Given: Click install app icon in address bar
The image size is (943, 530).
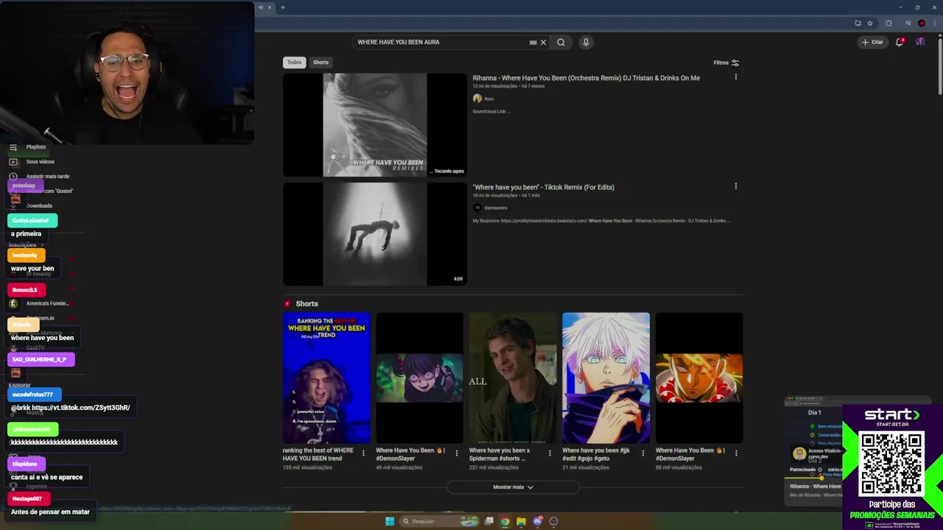Looking at the screenshot, I should point(858,23).
